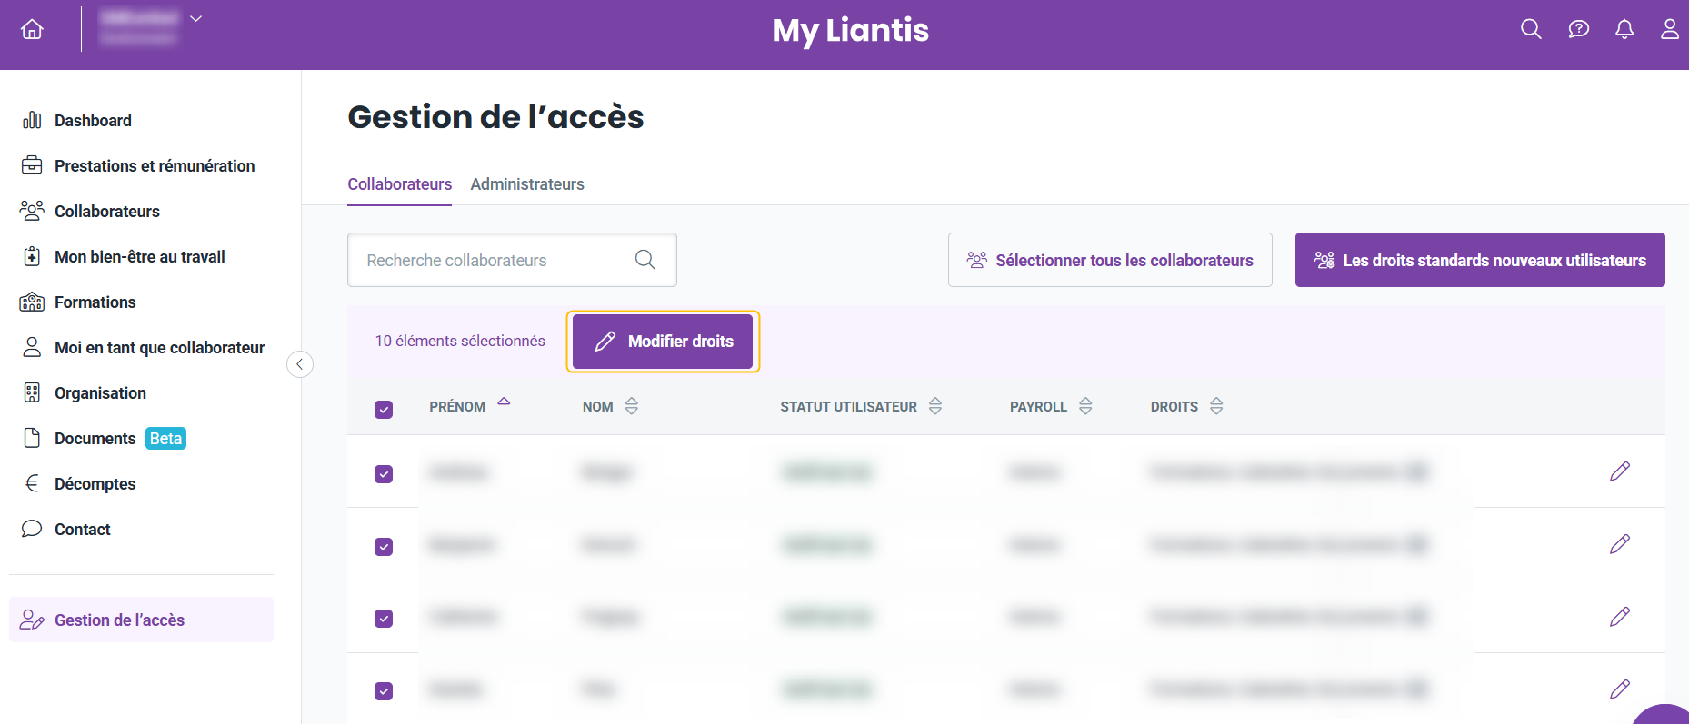Image resolution: width=1689 pixels, height=724 pixels.
Task: Click search magnifier inside collaborator search field
Action: (645, 260)
